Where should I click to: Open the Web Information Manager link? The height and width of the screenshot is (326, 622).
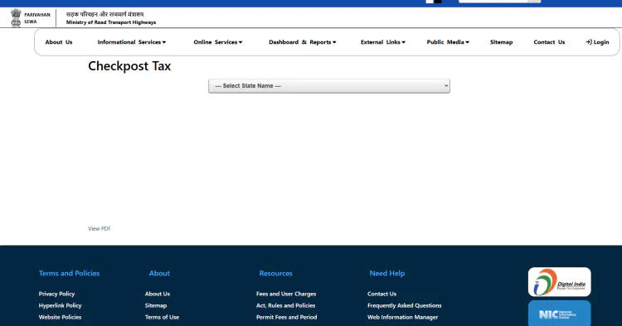pyautogui.click(x=402, y=317)
